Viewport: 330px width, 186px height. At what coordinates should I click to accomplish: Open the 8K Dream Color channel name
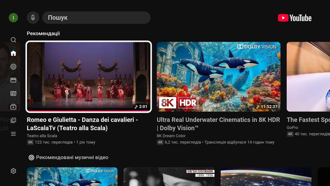tap(171, 136)
